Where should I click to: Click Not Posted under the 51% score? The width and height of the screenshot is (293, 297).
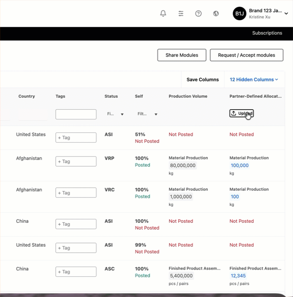(x=147, y=141)
